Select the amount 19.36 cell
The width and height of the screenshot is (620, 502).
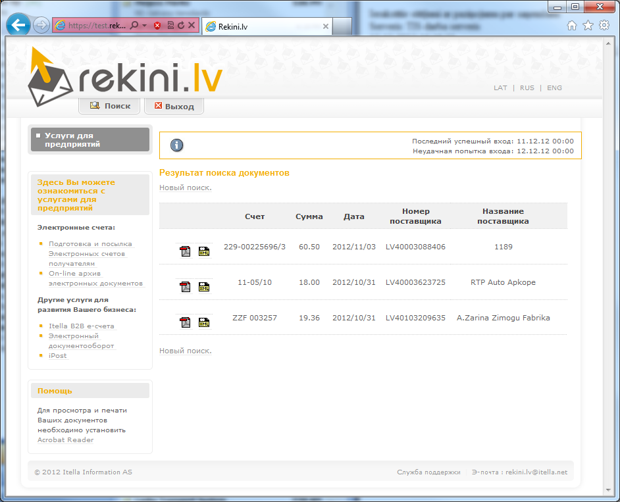click(x=309, y=318)
